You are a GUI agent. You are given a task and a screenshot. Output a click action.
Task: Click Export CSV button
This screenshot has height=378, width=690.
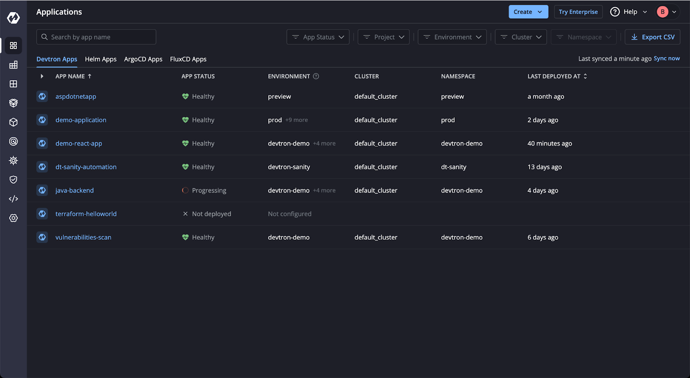pos(652,37)
